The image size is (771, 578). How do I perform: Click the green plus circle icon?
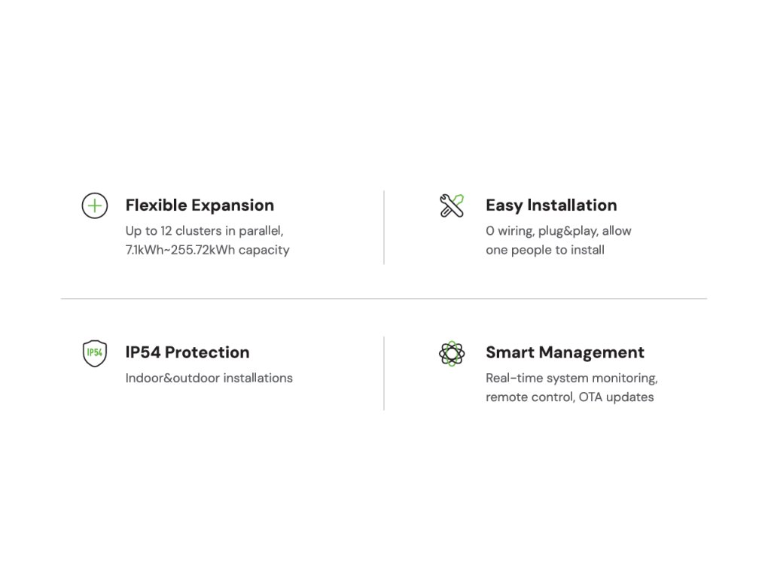(94, 205)
